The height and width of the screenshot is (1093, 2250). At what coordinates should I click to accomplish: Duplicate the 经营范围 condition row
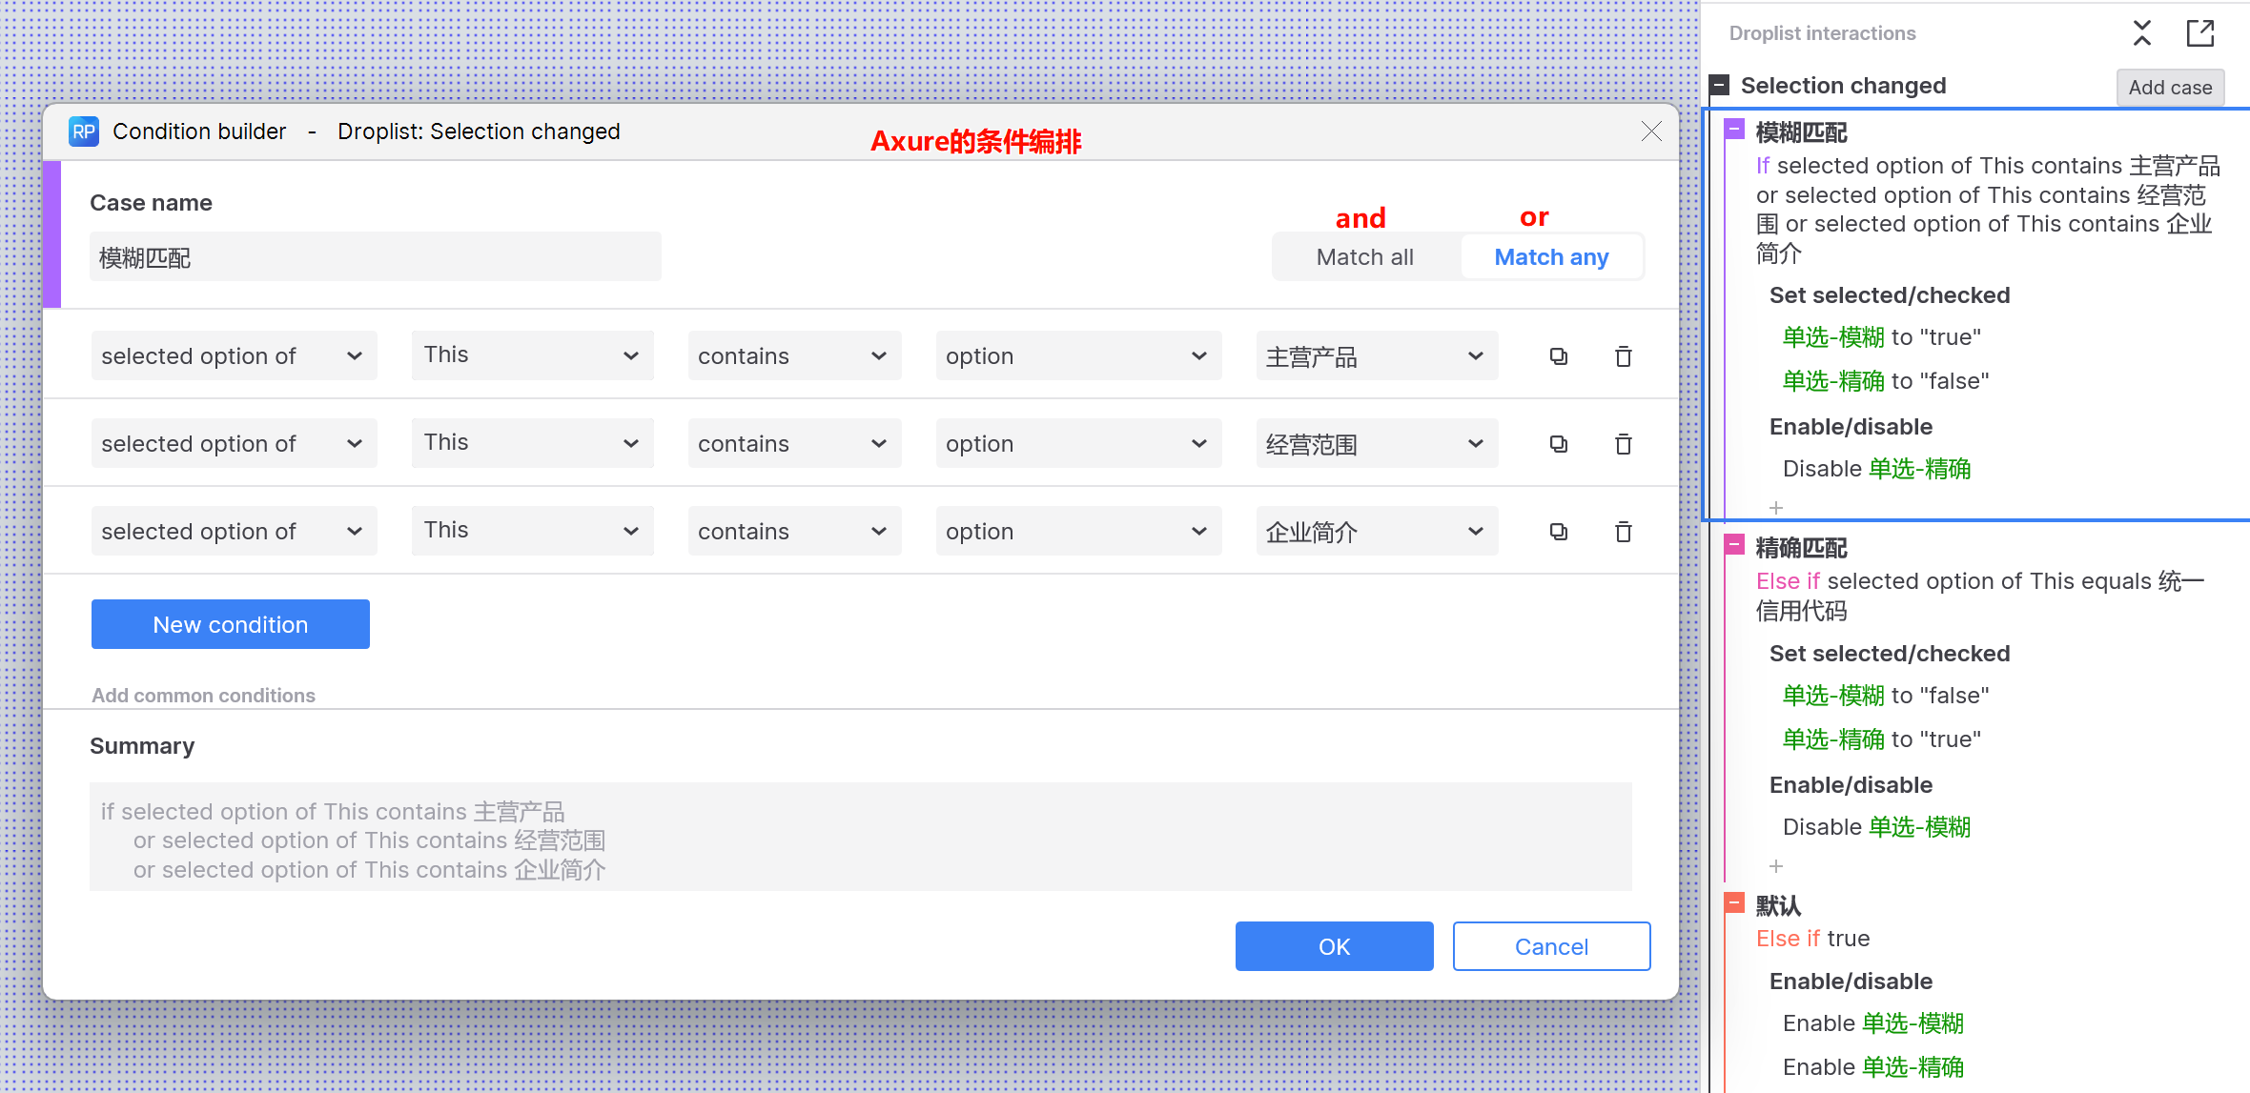[1559, 444]
